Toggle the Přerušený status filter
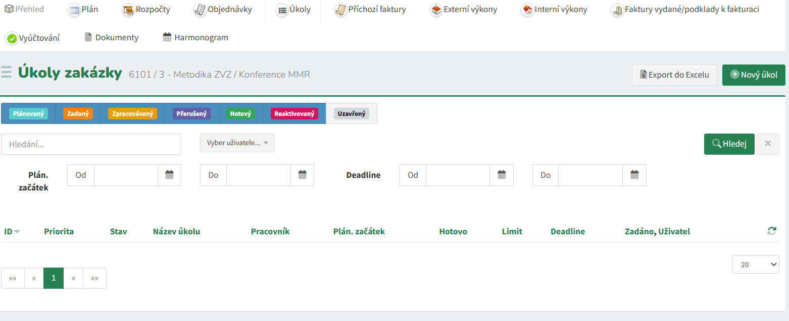 pyautogui.click(x=191, y=114)
